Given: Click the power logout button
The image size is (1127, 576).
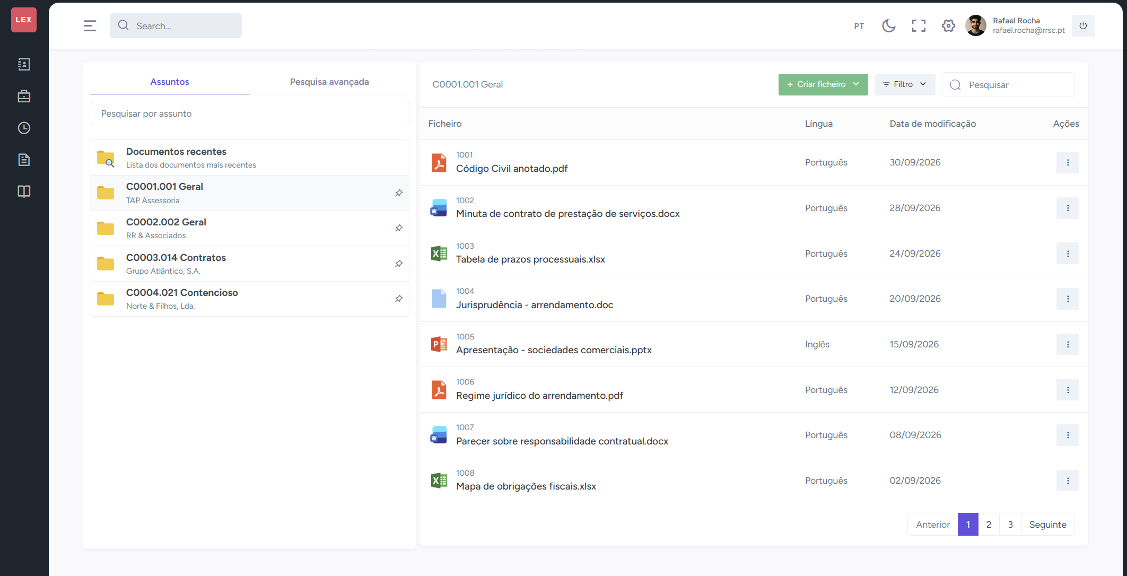Looking at the screenshot, I should (x=1083, y=25).
